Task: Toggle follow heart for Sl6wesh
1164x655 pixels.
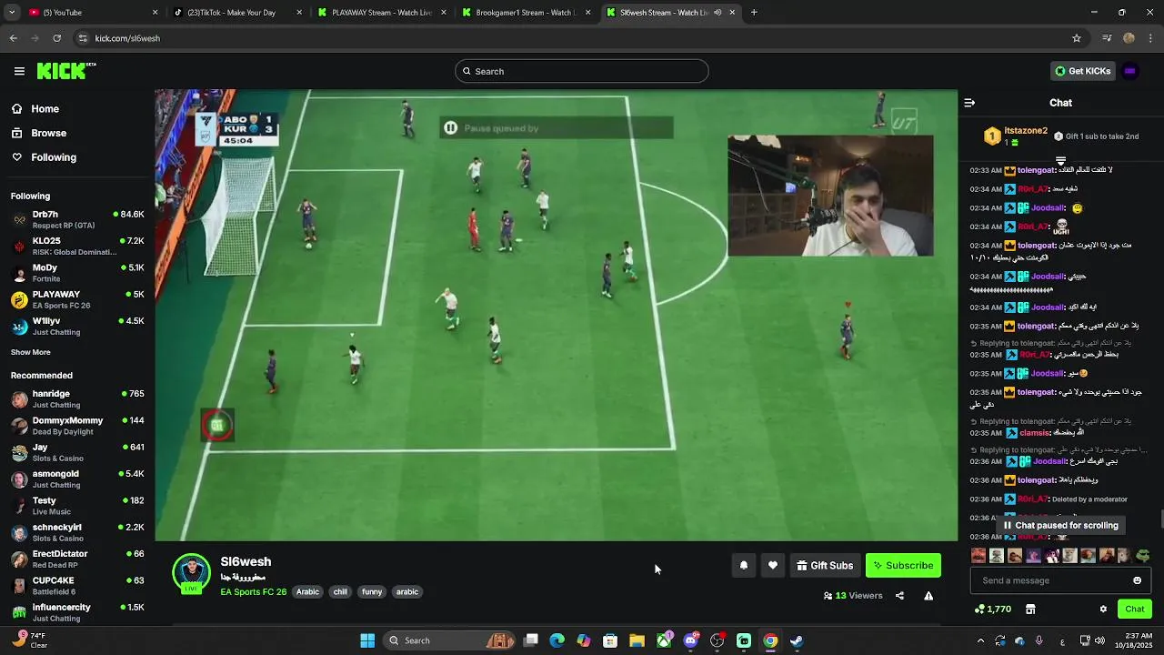Action: click(773, 565)
